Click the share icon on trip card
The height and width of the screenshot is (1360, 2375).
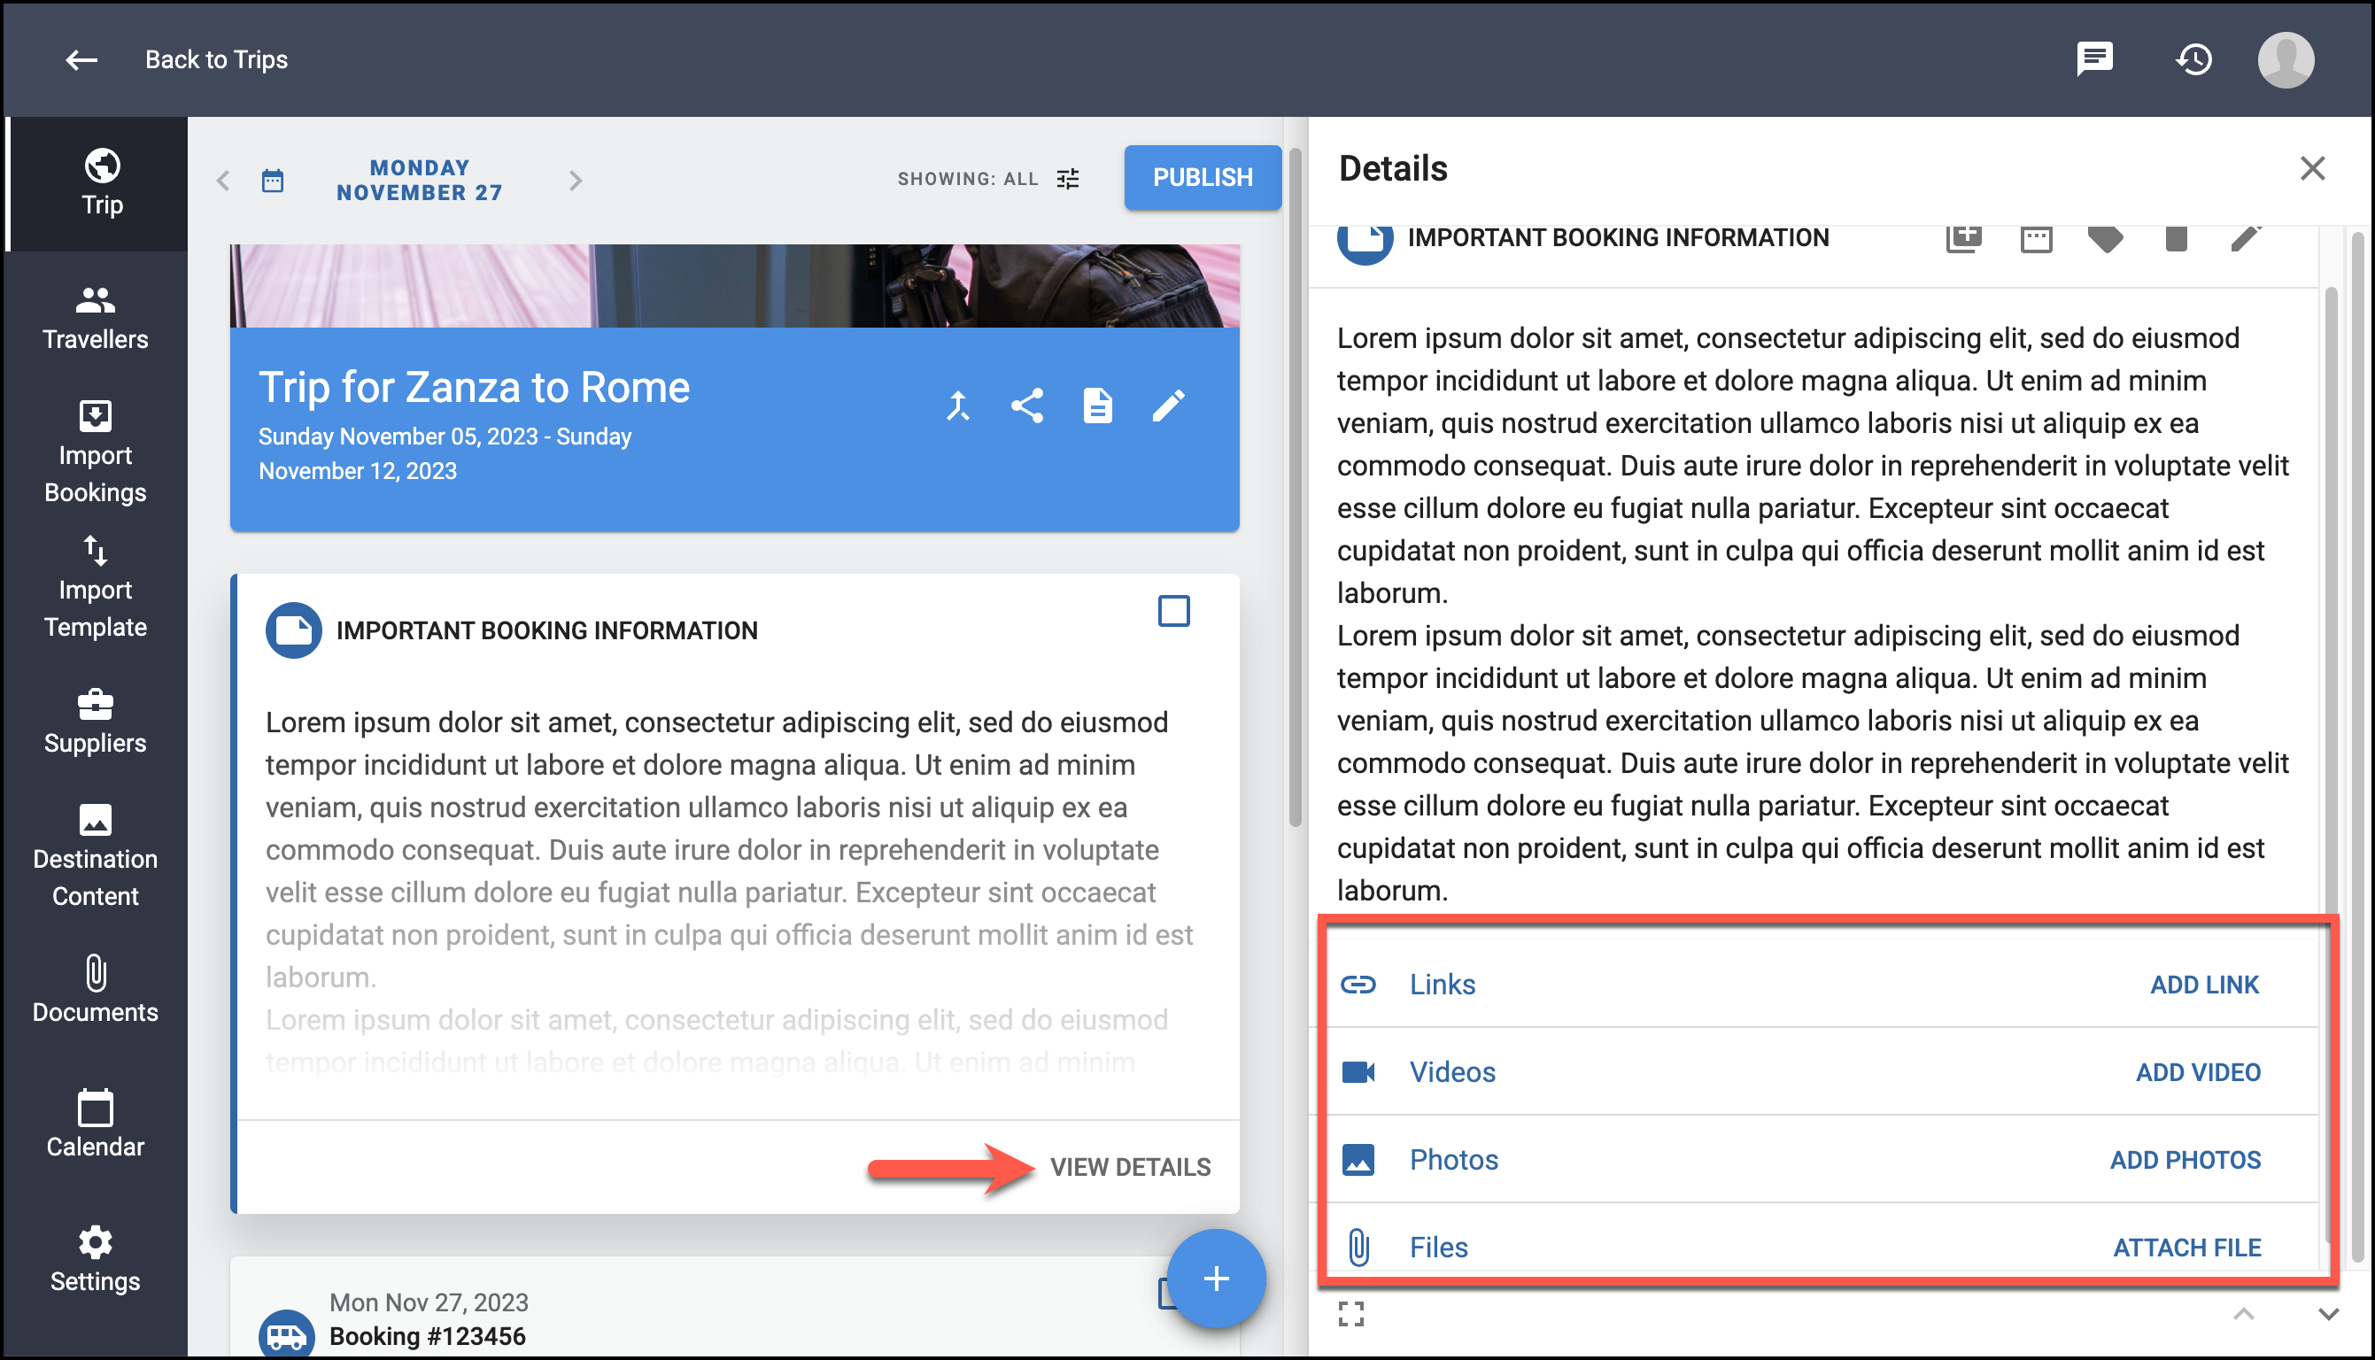click(x=1027, y=406)
